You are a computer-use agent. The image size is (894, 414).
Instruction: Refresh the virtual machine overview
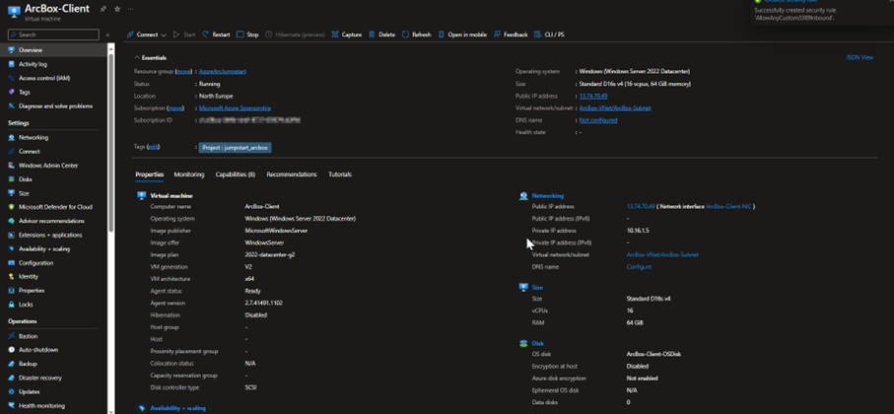coord(416,34)
